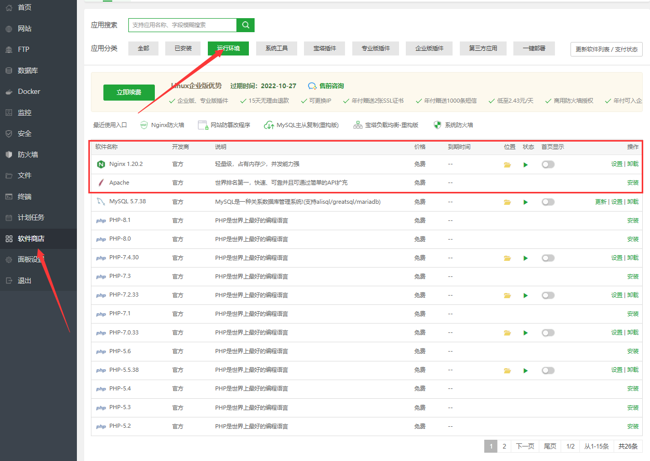Viewport: 650px width, 461px height.
Task: Click the 防火墙 icon in sidebar
Action: click(8, 155)
